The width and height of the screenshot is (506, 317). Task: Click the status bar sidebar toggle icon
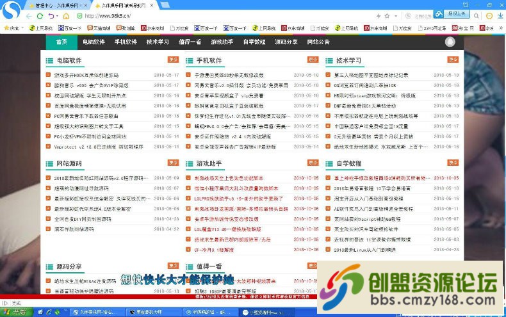pyautogui.click(x=5, y=303)
